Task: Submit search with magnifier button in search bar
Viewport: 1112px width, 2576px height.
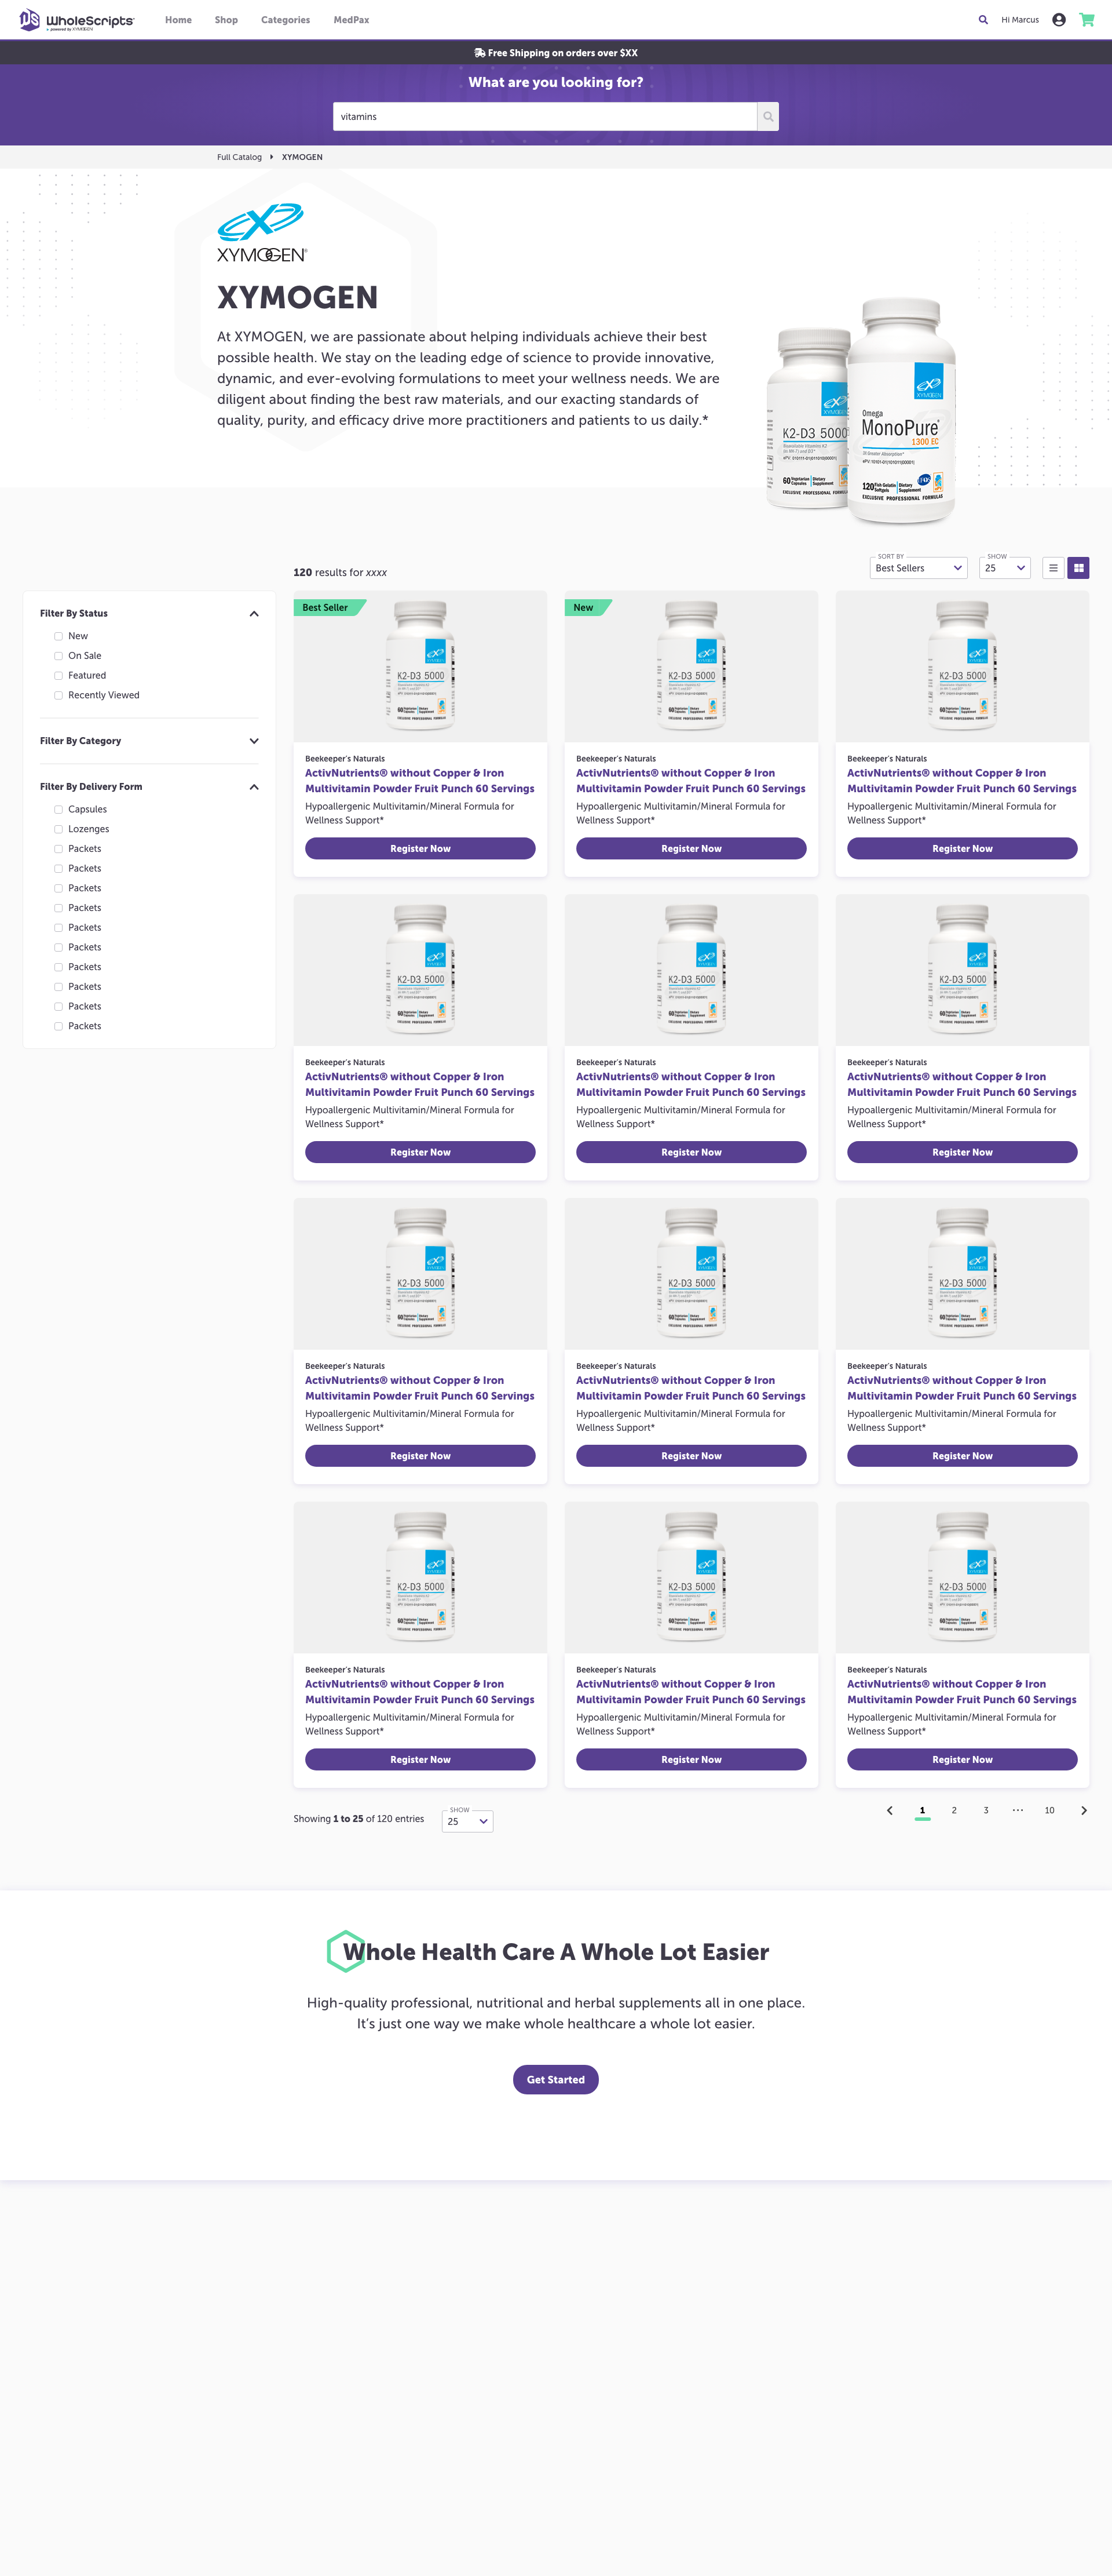Action: pyautogui.click(x=767, y=117)
